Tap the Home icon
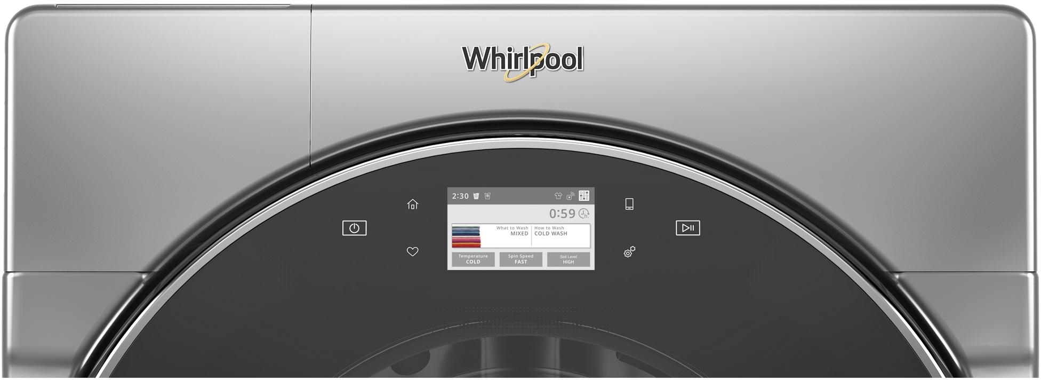Screen dimensions: 1041x380 [x=412, y=204]
